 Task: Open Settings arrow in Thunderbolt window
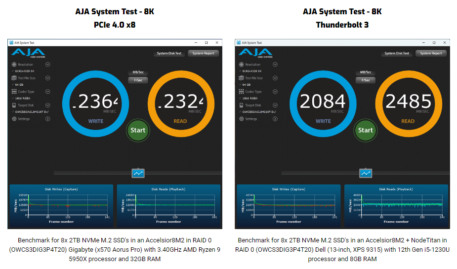tap(275, 119)
